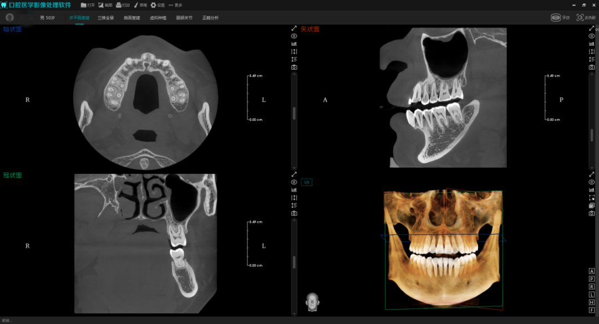Toggle visibility eye in axial view
The height and width of the screenshot is (324, 599).
coord(294,36)
